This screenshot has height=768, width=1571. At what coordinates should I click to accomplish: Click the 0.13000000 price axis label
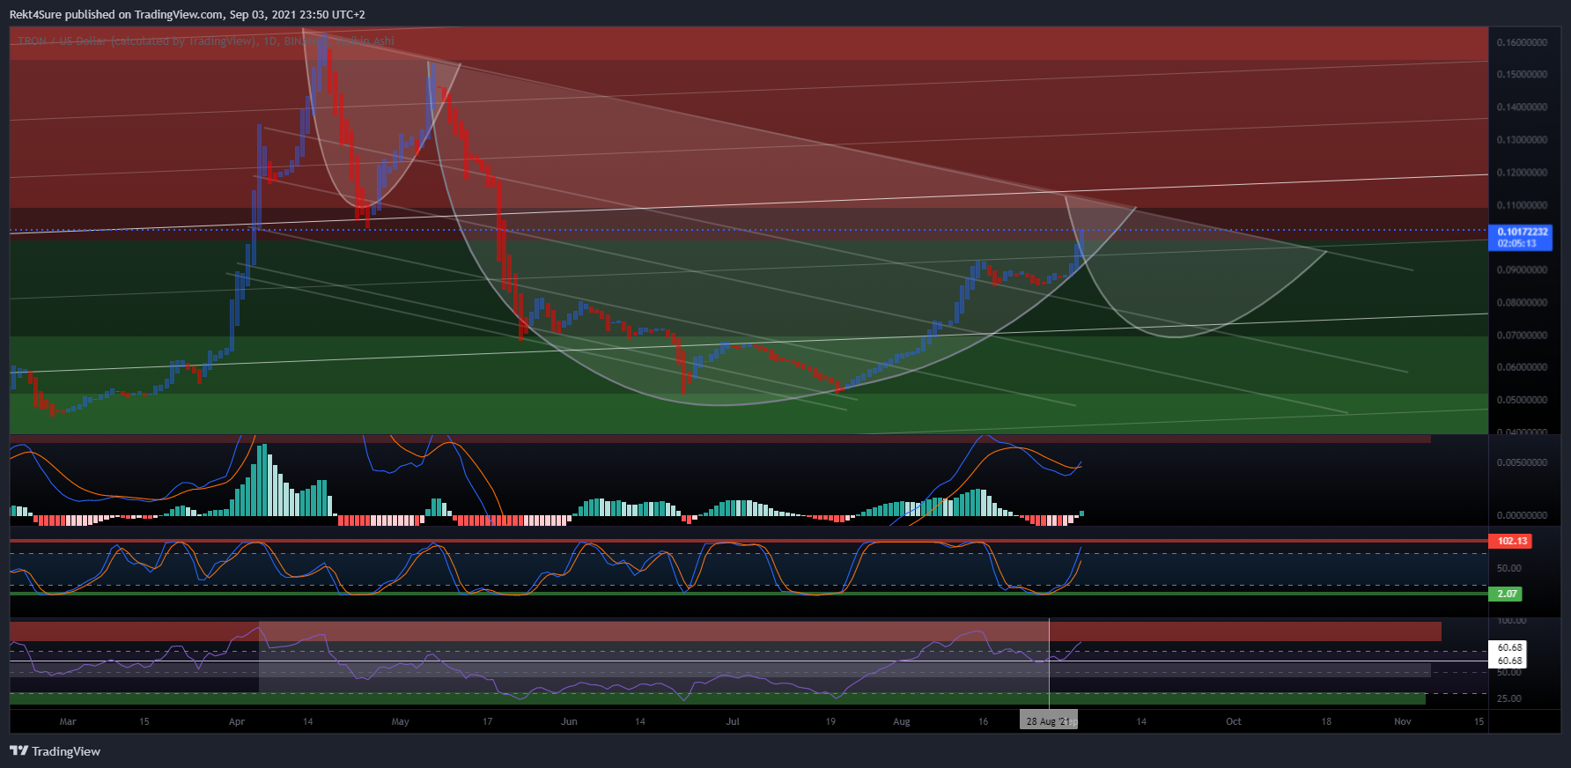click(1522, 140)
